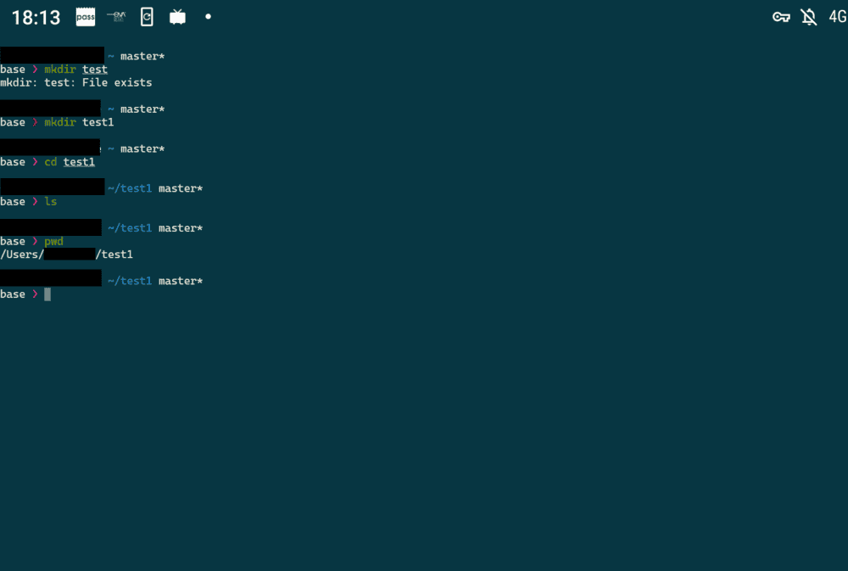The width and height of the screenshot is (848, 571).
Task: Click the 'mkdir test1' command text
Action: (79, 122)
